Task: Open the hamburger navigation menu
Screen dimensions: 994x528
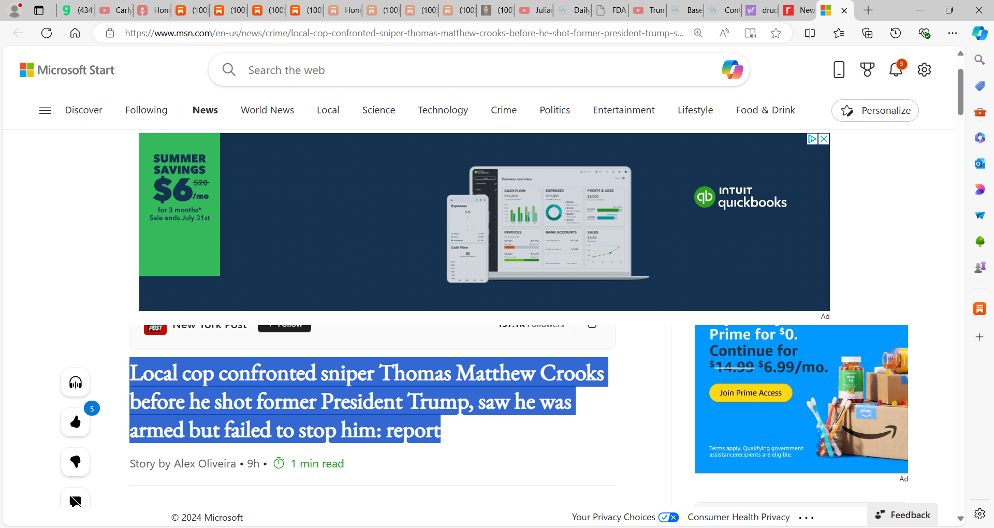Action: (45, 110)
